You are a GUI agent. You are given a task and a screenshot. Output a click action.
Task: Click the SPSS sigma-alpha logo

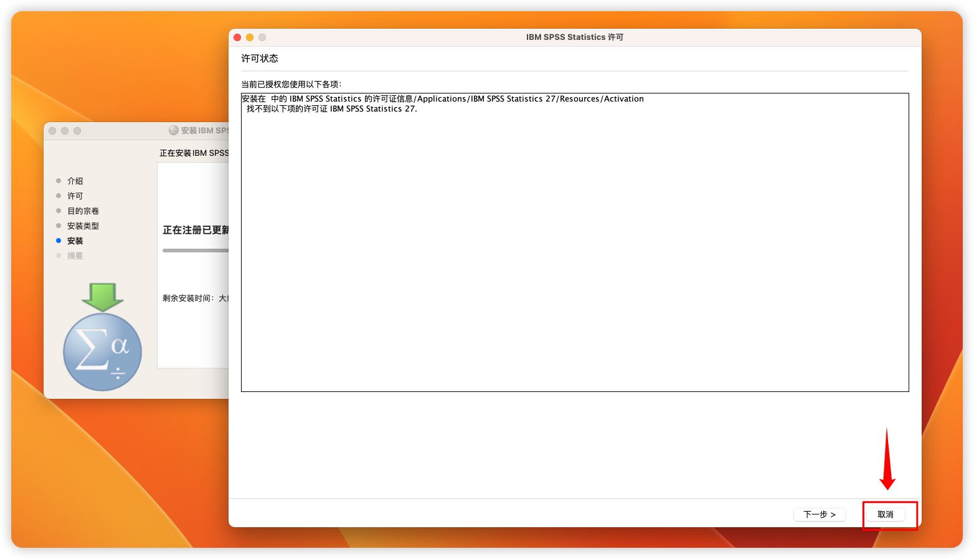pyautogui.click(x=103, y=352)
